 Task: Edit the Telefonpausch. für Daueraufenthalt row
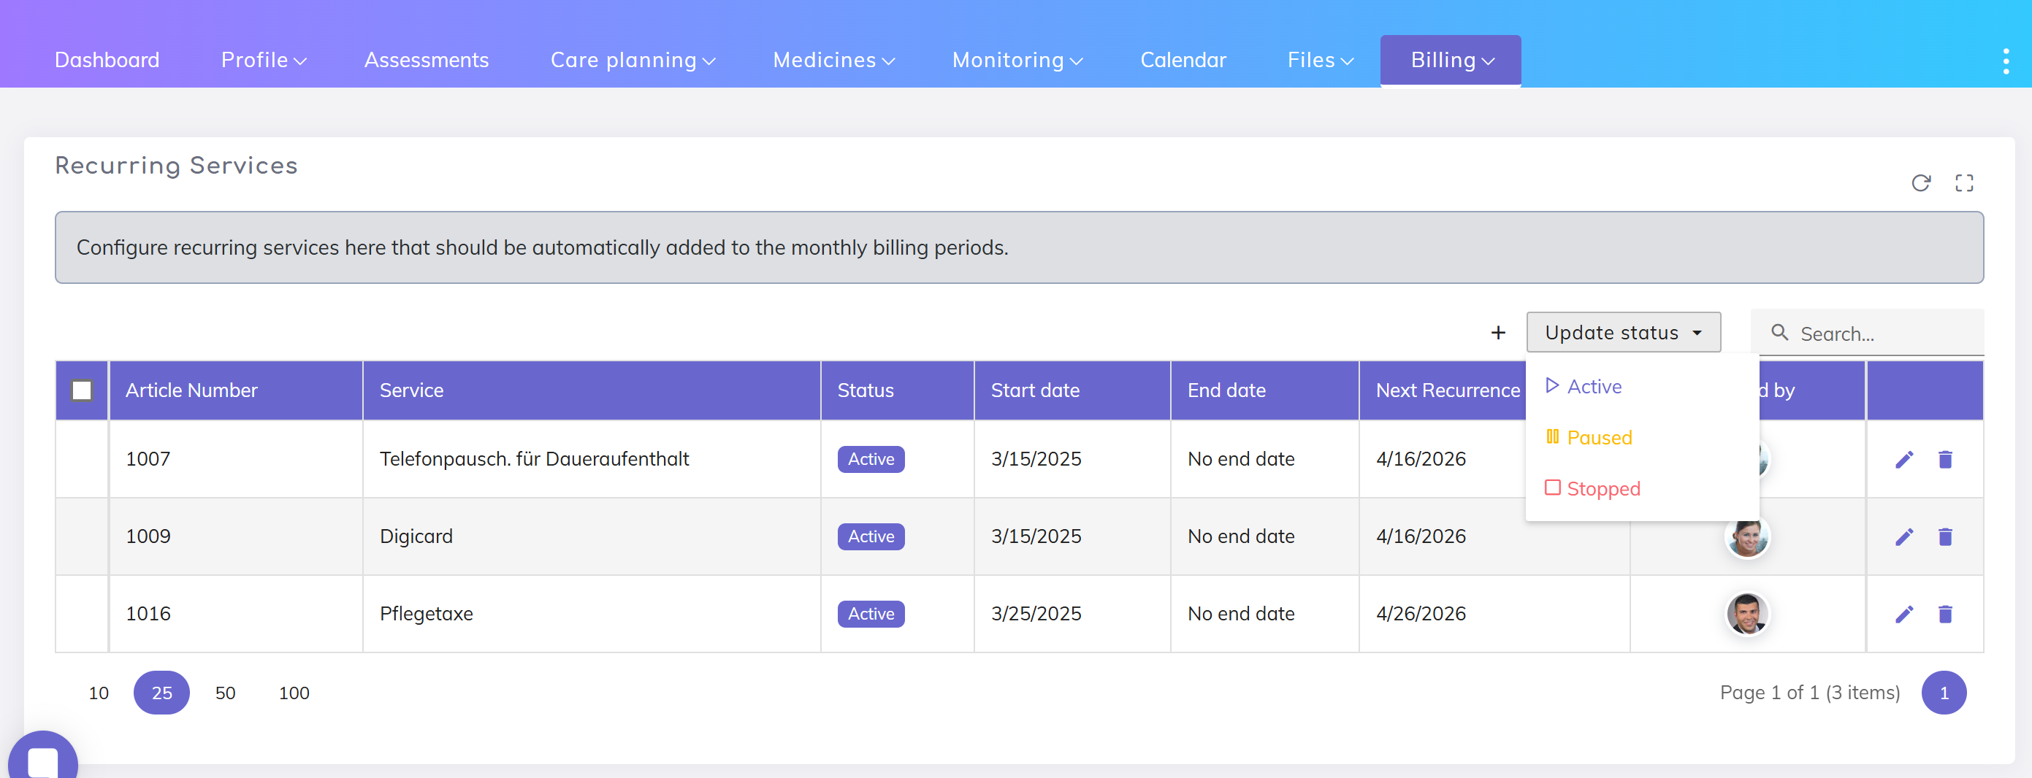(1903, 460)
